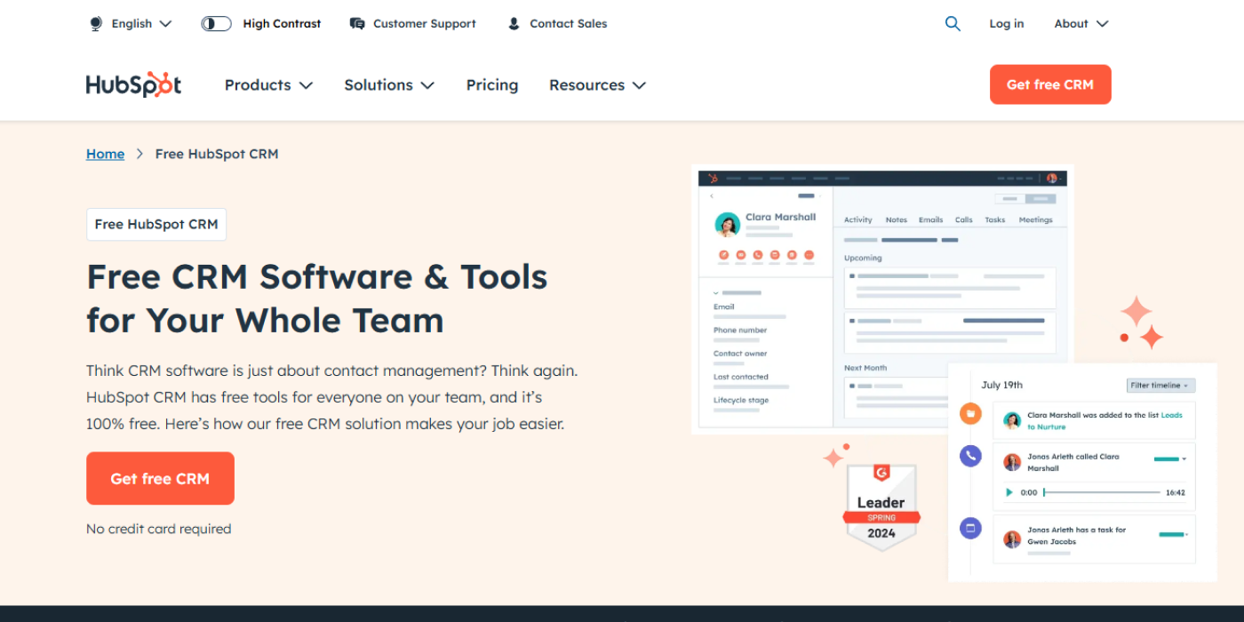Viewport: 1244px width, 622px height.
Task: Open the English language dropdown
Action: (141, 24)
